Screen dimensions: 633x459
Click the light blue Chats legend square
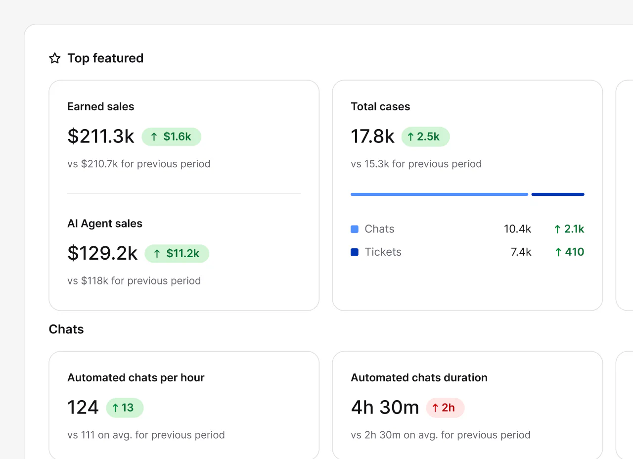point(354,229)
